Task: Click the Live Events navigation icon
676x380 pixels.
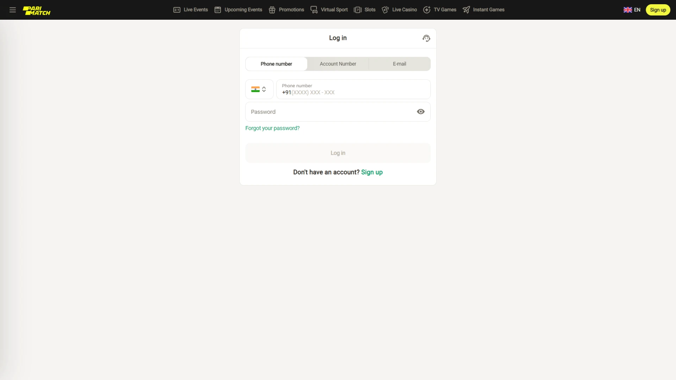Action: [x=176, y=10]
